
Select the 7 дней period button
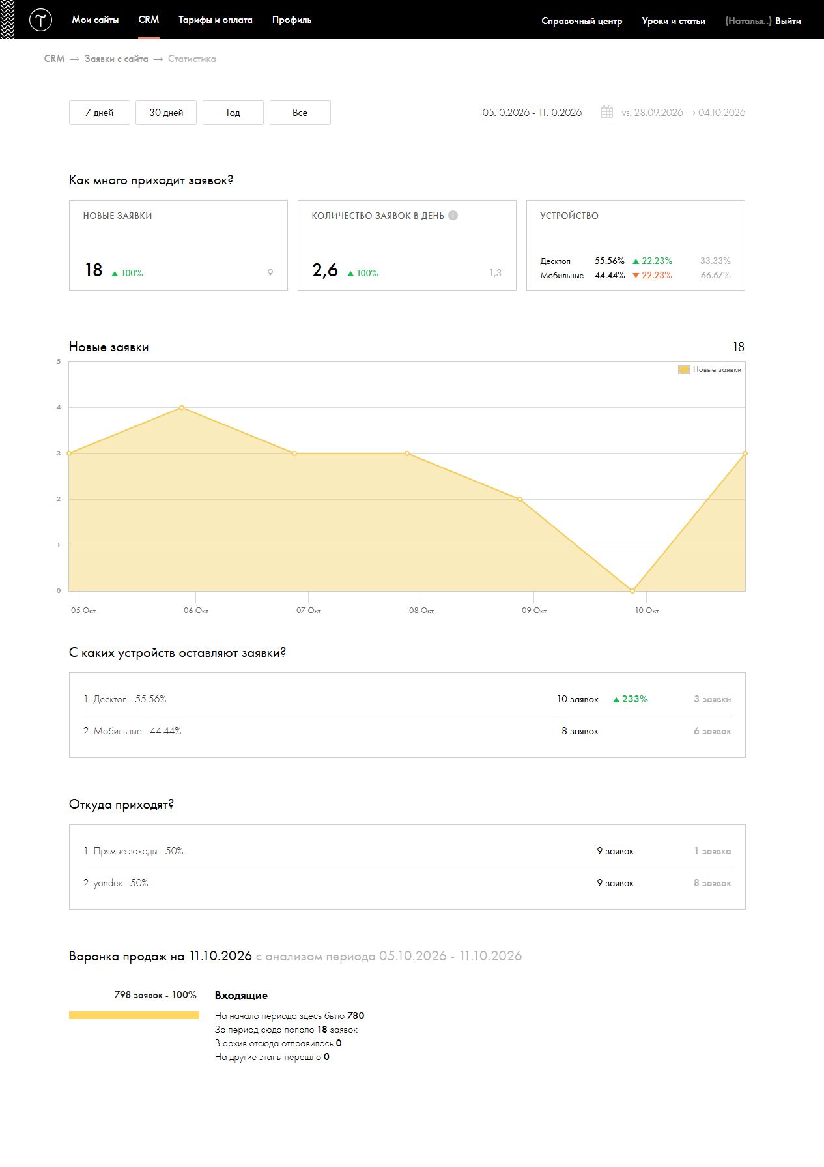(100, 113)
